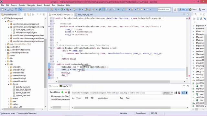Click the New file toolbar icon
Image resolution: width=207 pixels, height=116 pixels.
pyautogui.click(x=3, y=9)
